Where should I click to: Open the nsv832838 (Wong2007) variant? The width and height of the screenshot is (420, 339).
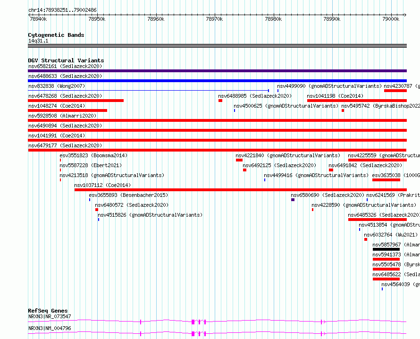pos(57,86)
